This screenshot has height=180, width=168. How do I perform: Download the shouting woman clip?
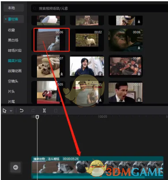(100, 73)
